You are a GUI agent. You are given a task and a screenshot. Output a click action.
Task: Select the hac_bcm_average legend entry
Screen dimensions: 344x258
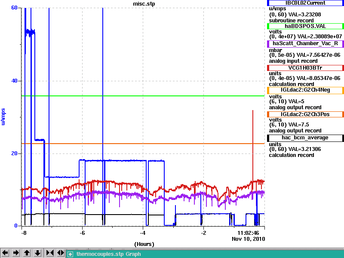[305, 138]
